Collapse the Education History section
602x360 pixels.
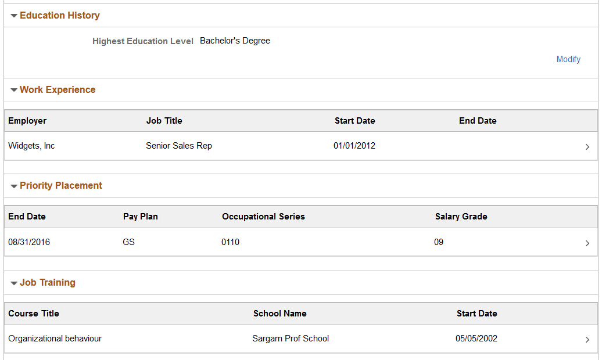tap(14, 16)
